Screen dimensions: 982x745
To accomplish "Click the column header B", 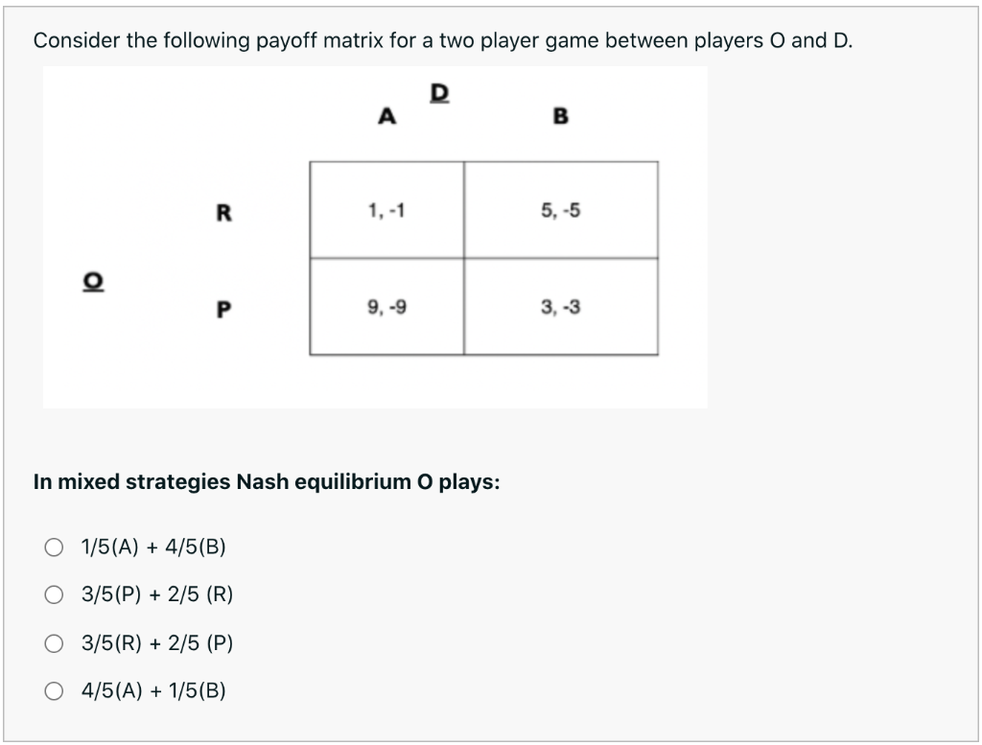I will coord(559,117).
